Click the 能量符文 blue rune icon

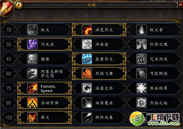click(x=87, y=59)
